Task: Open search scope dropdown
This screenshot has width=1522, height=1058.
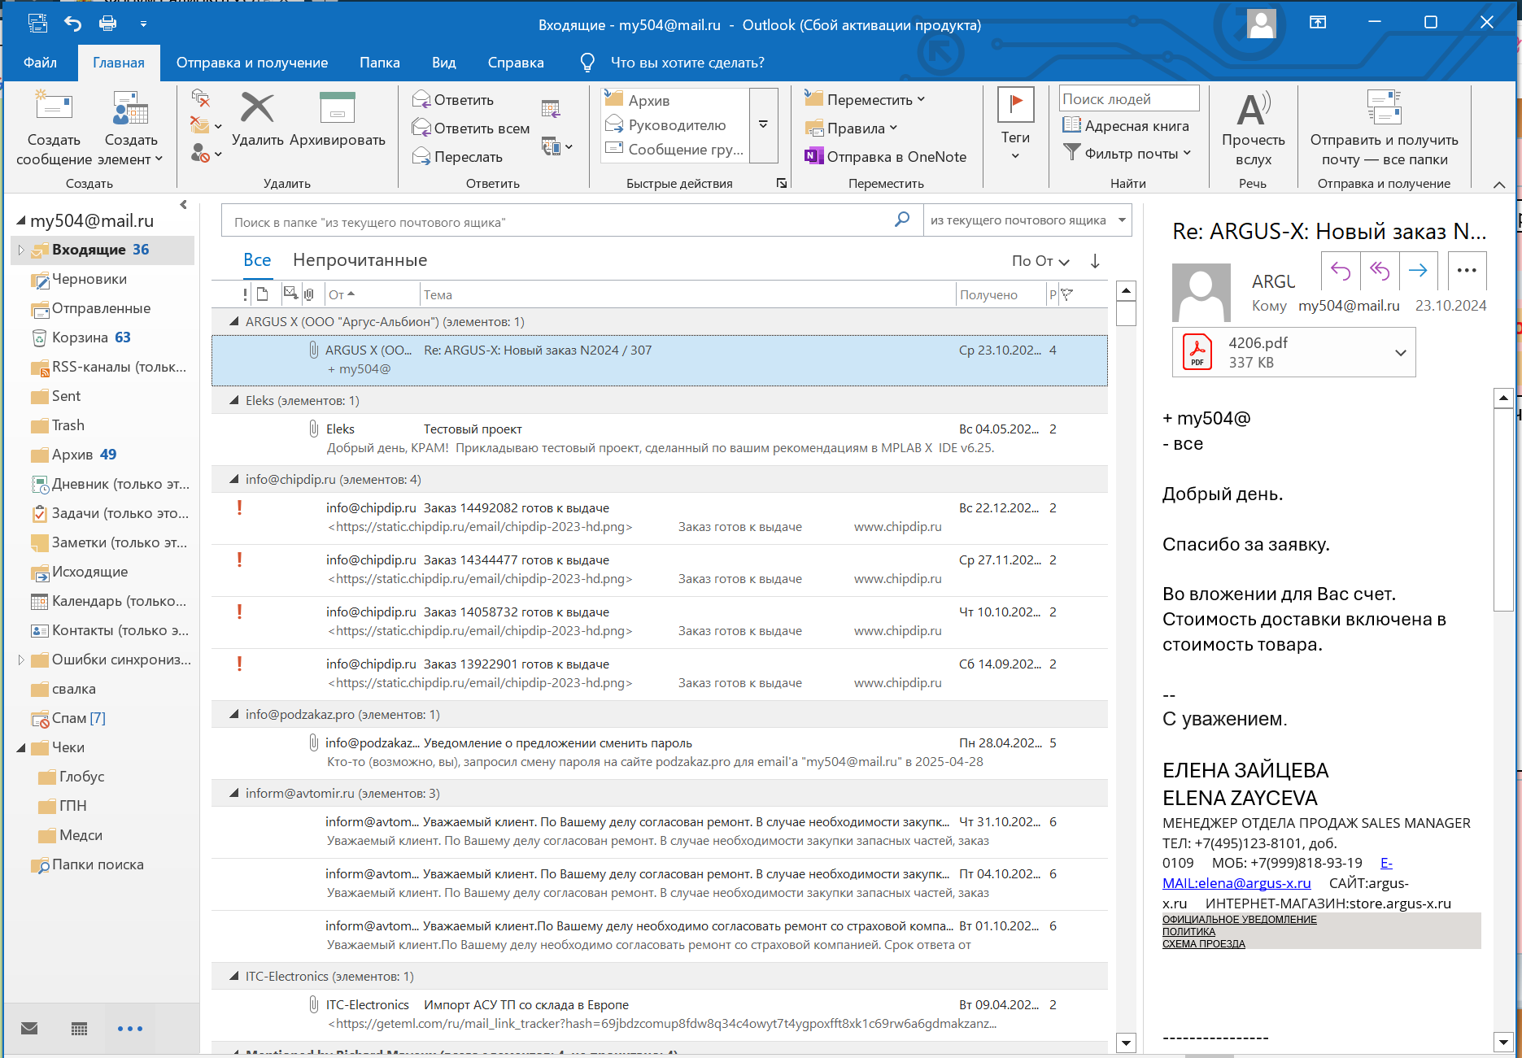Action: [1123, 220]
